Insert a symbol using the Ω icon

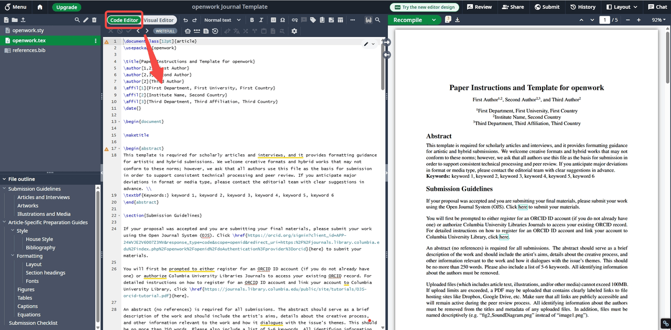coord(283,19)
